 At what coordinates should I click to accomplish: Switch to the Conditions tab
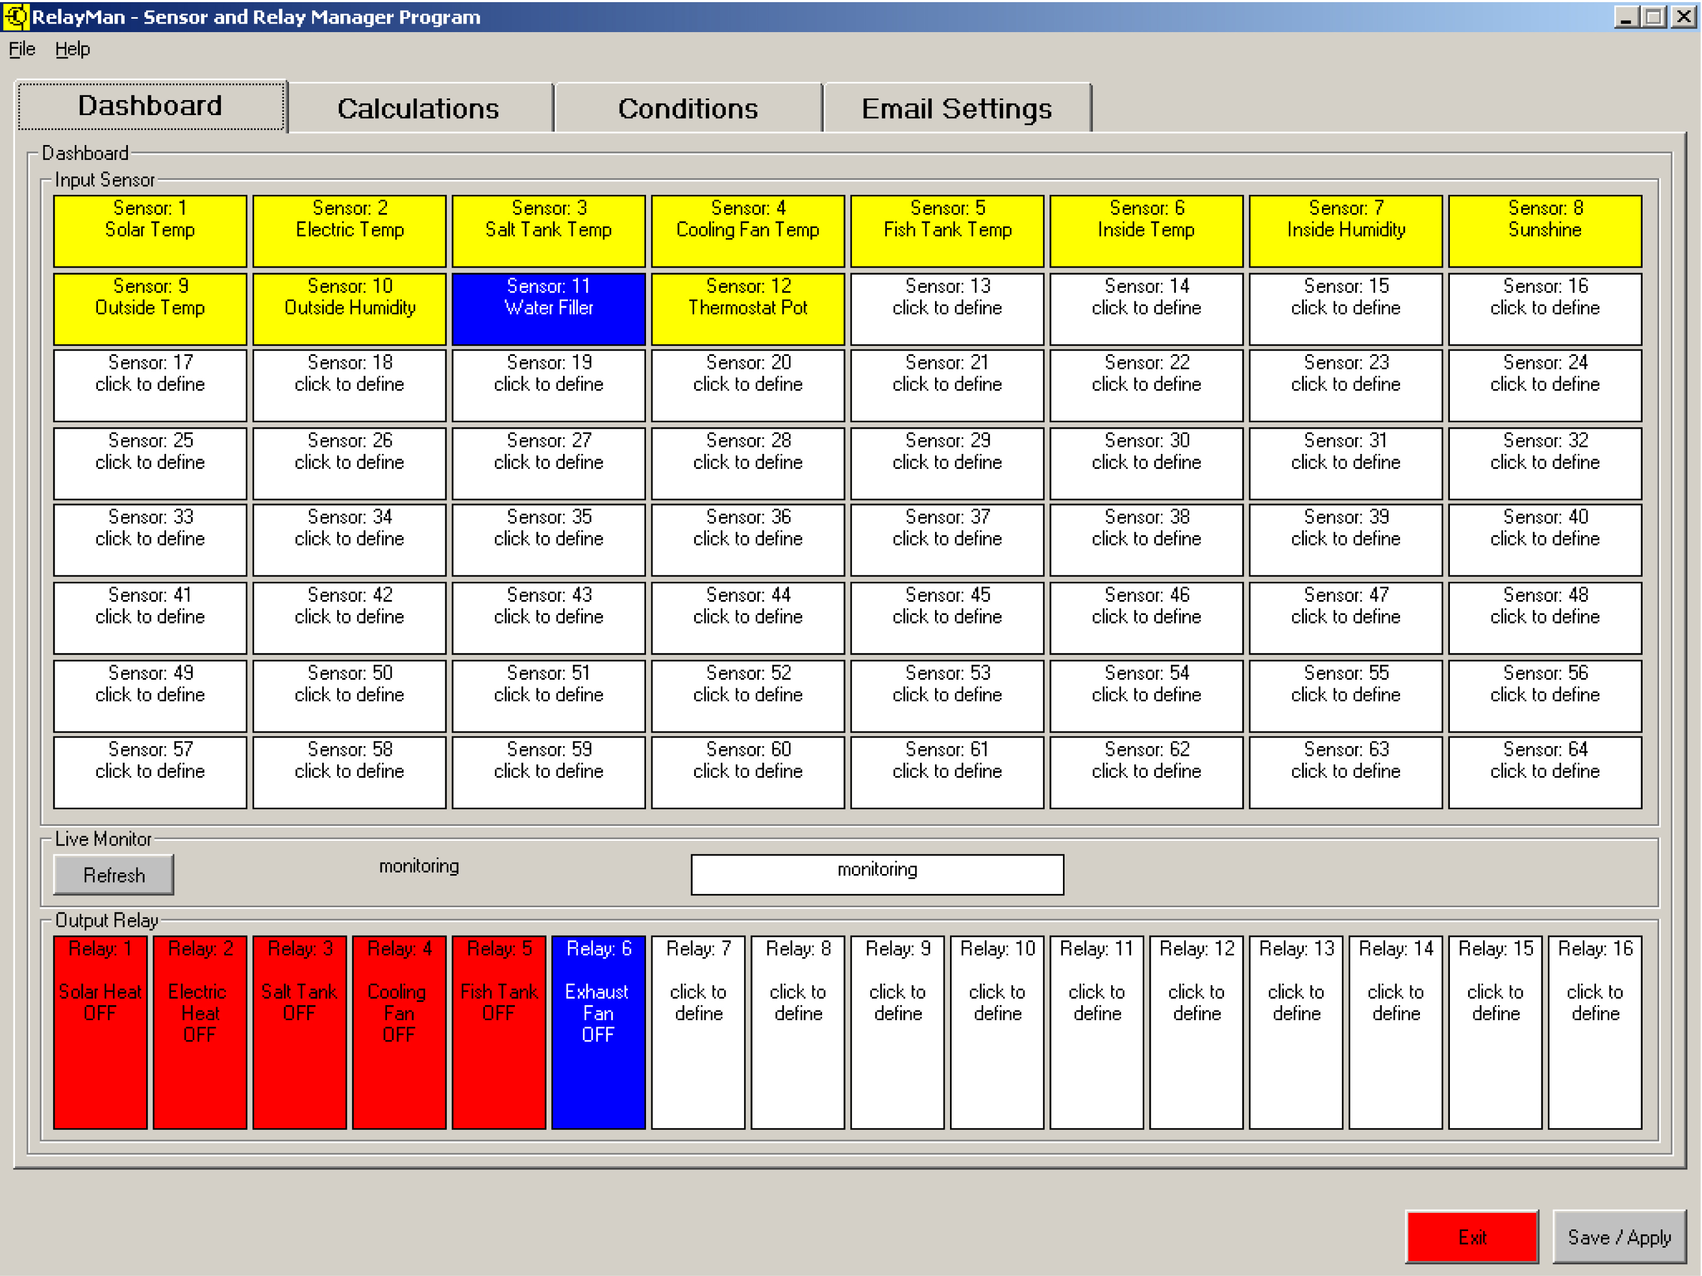[687, 109]
